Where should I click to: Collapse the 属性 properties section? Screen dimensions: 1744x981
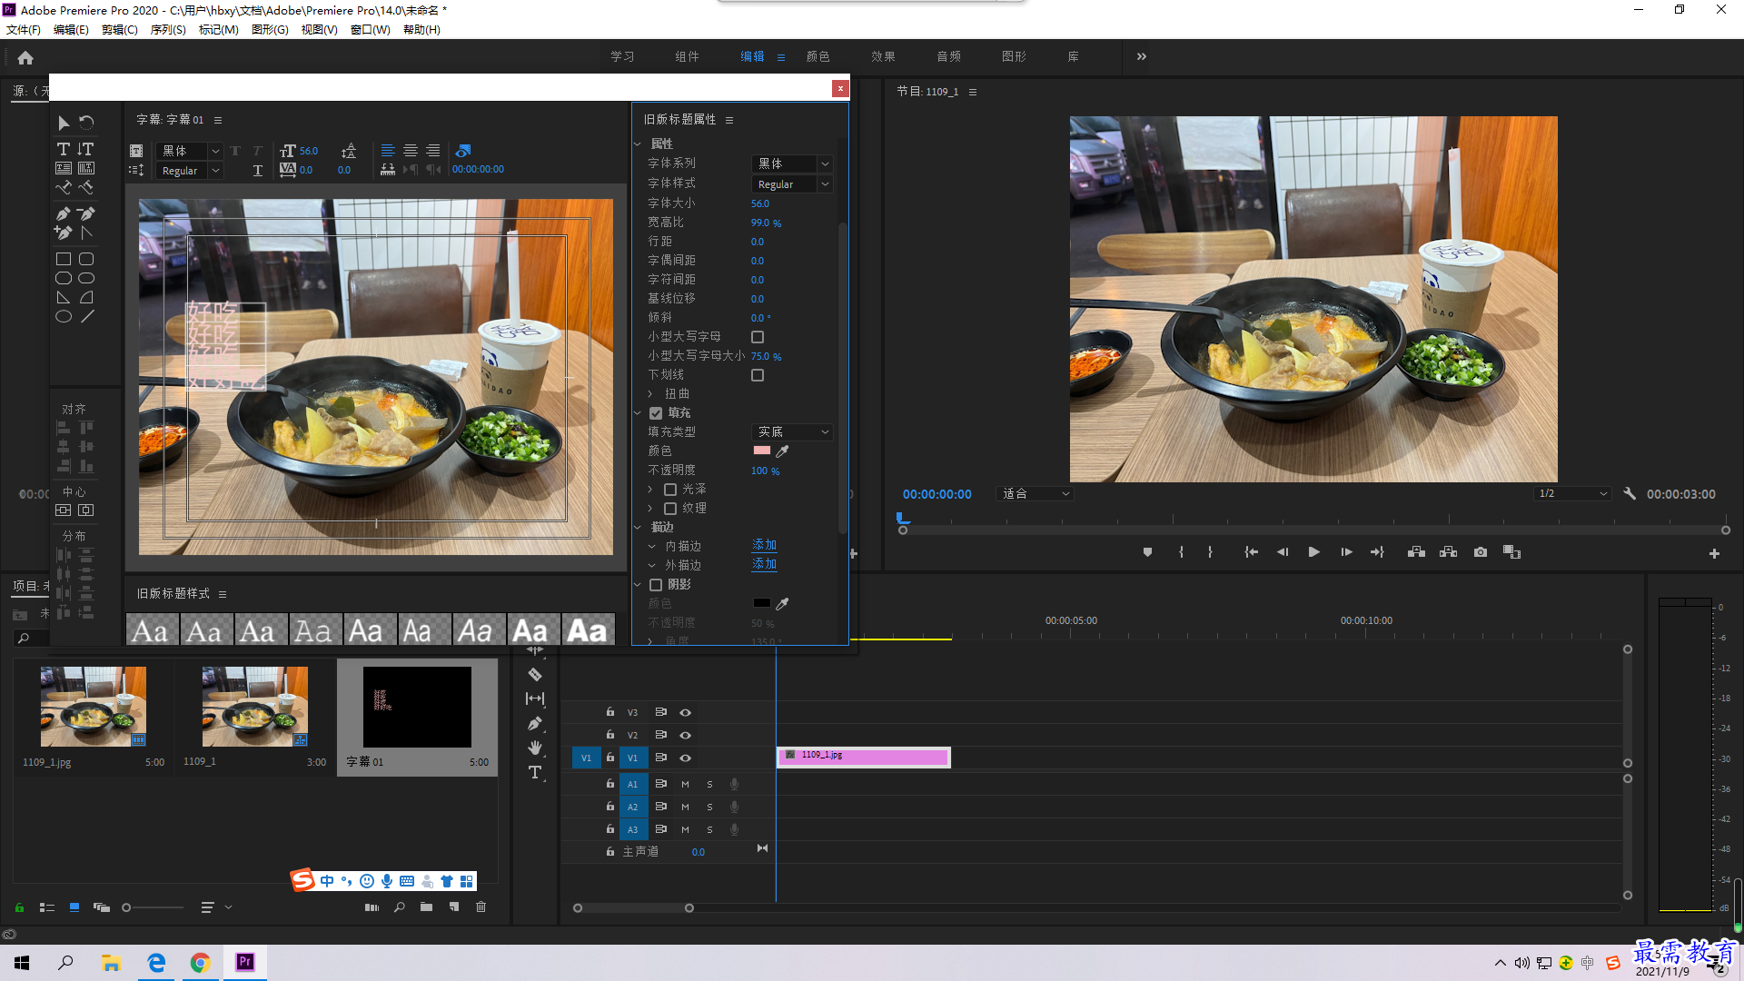(x=638, y=144)
